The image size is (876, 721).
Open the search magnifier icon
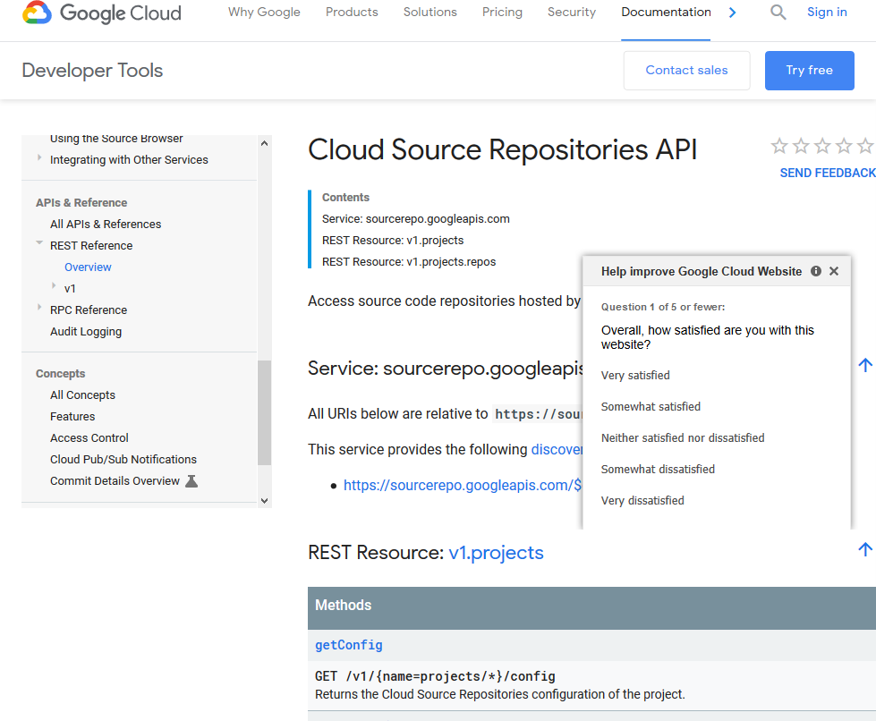778,12
